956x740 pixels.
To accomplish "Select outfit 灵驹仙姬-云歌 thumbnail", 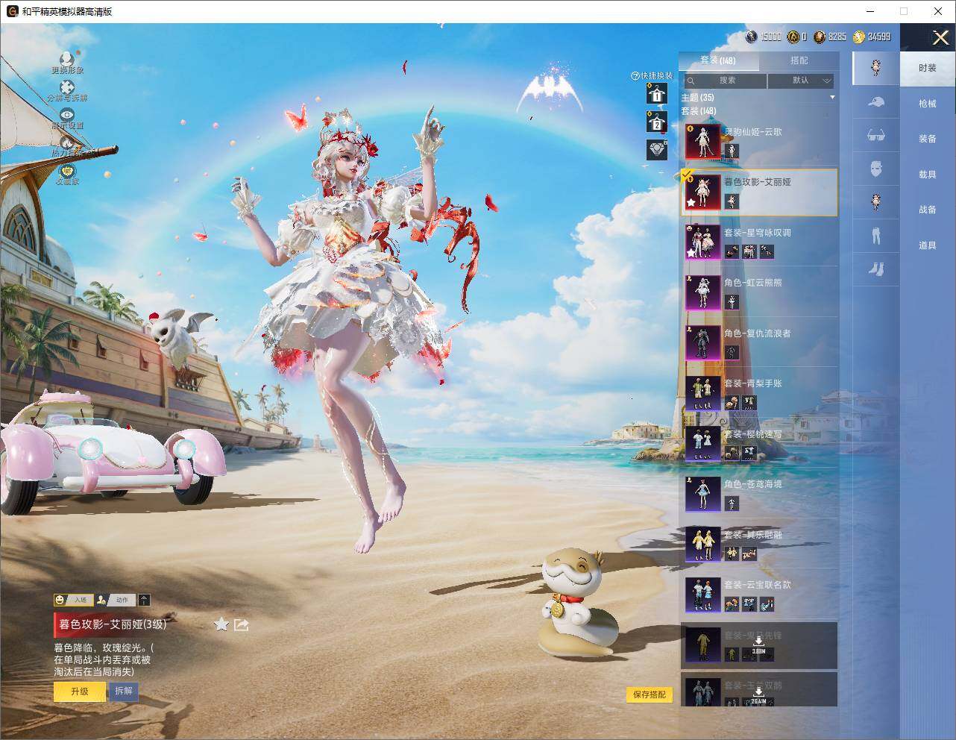I will click(703, 141).
